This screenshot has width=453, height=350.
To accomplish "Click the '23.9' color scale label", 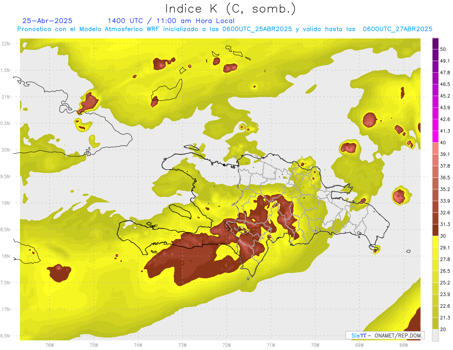I will point(445,294).
